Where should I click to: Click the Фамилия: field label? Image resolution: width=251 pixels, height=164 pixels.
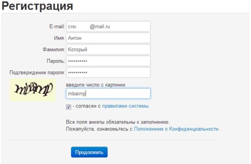(x=54, y=50)
